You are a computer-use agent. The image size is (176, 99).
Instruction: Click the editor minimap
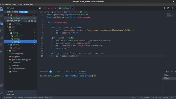point(170,15)
